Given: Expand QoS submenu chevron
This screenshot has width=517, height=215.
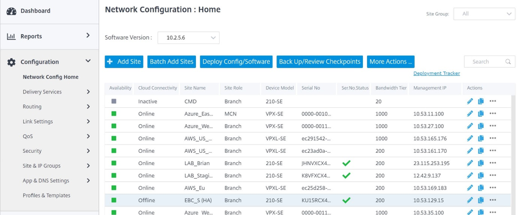Looking at the screenshot, I should coord(88,136).
